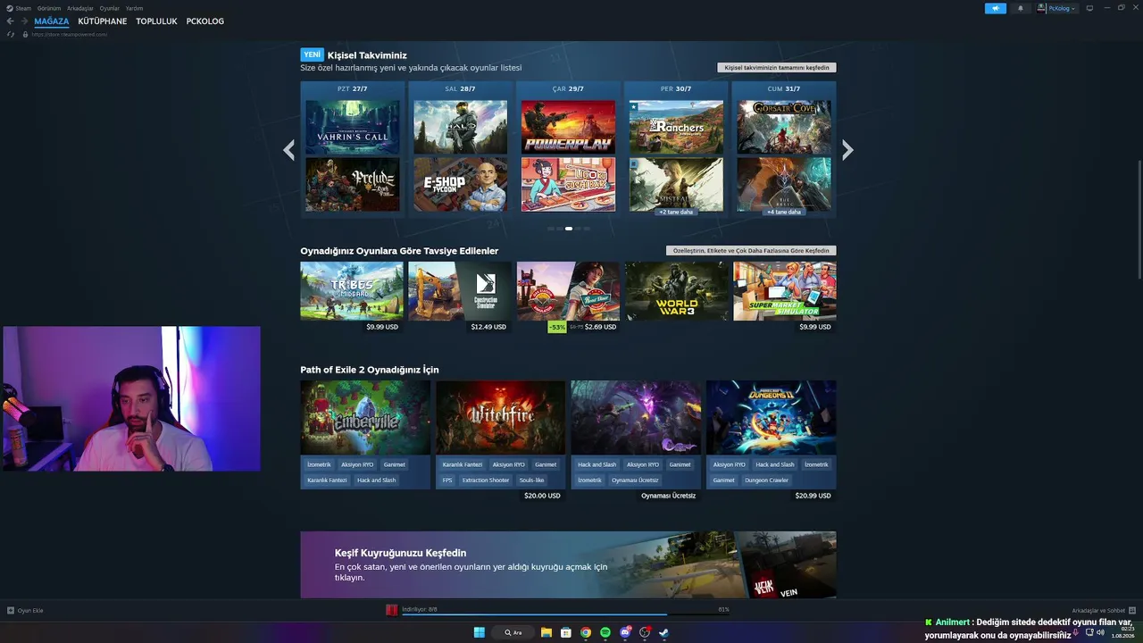Open the Mistfall game thumbnail
This screenshot has height=643, width=1143.
676,185
